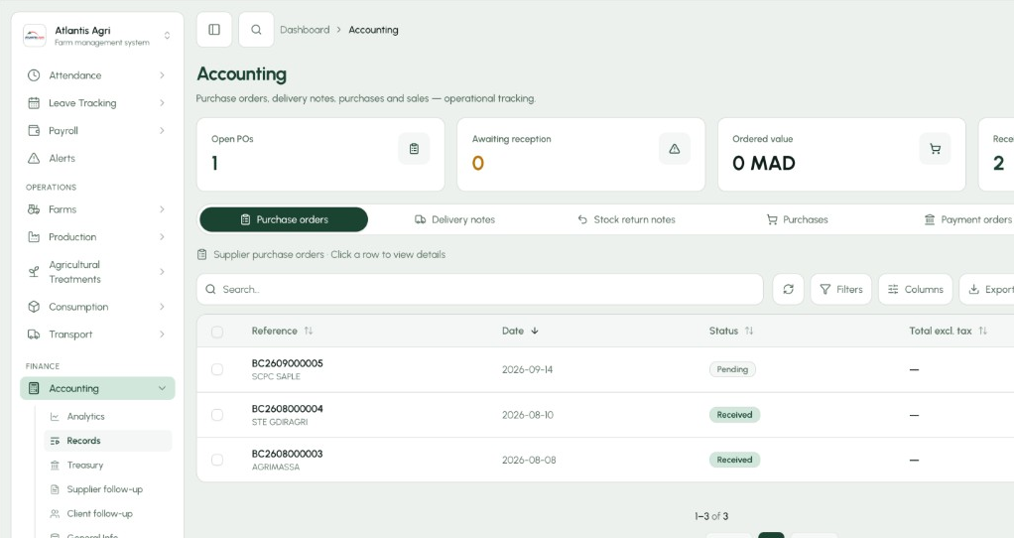Expand the Consumption menu

[162, 307]
